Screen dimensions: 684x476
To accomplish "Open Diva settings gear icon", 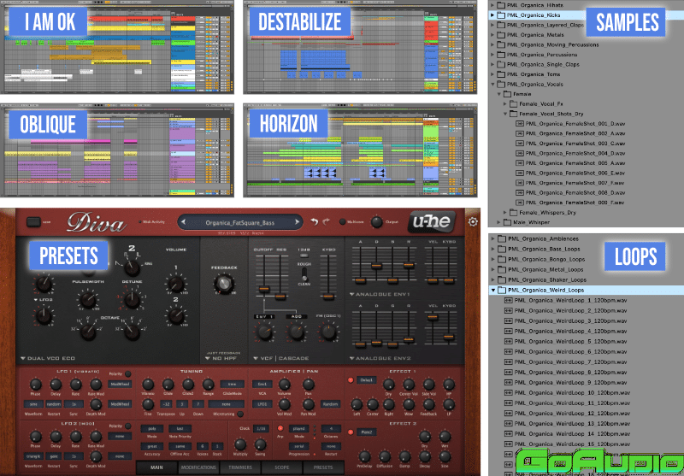I will point(473,223).
